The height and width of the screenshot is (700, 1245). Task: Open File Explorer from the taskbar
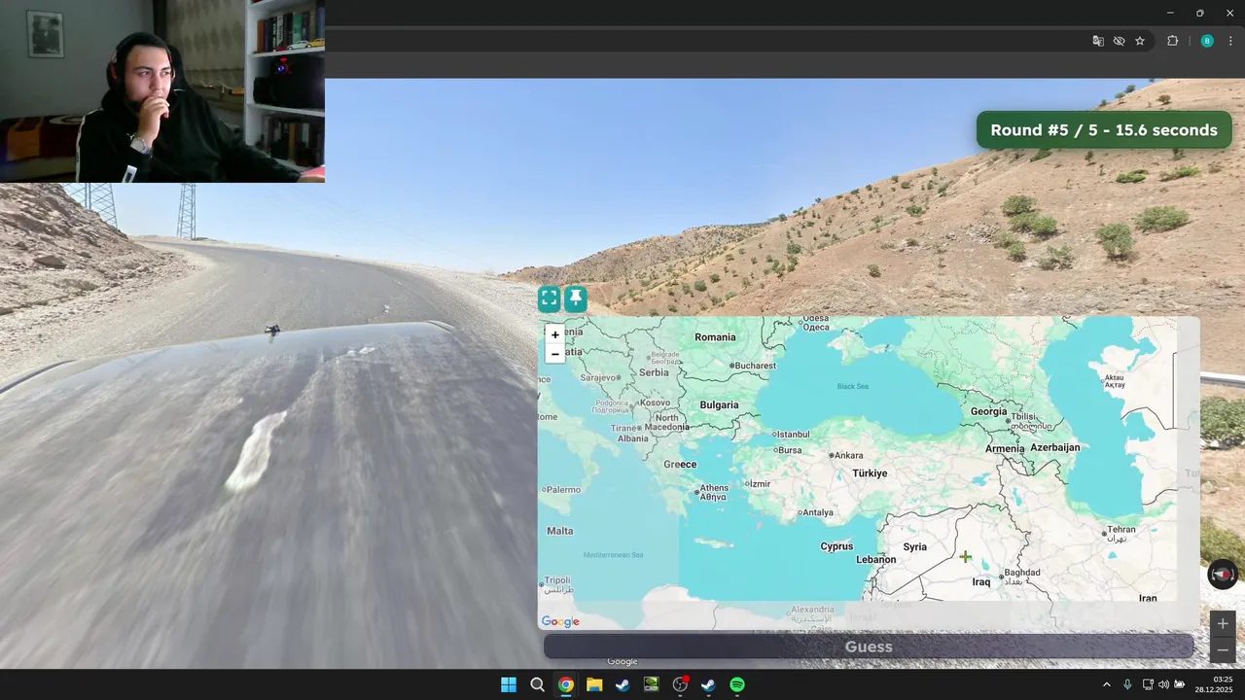[594, 684]
